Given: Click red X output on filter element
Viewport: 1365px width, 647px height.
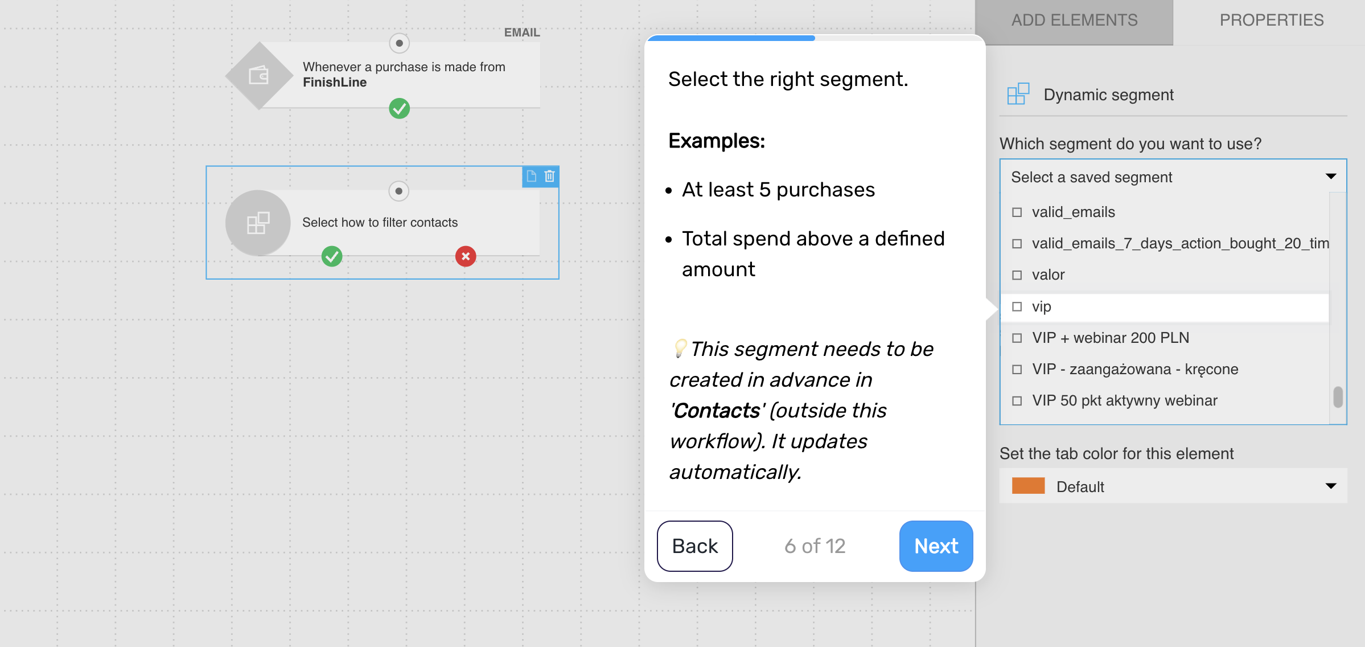Looking at the screenshot, I should pos(466,256).
